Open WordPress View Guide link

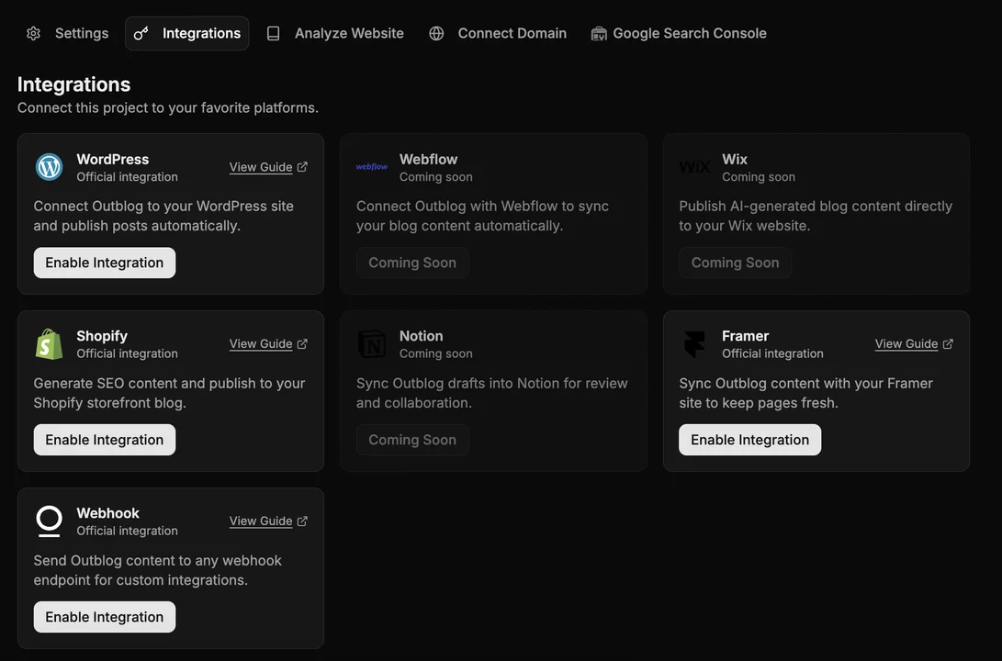click(261, 167)
